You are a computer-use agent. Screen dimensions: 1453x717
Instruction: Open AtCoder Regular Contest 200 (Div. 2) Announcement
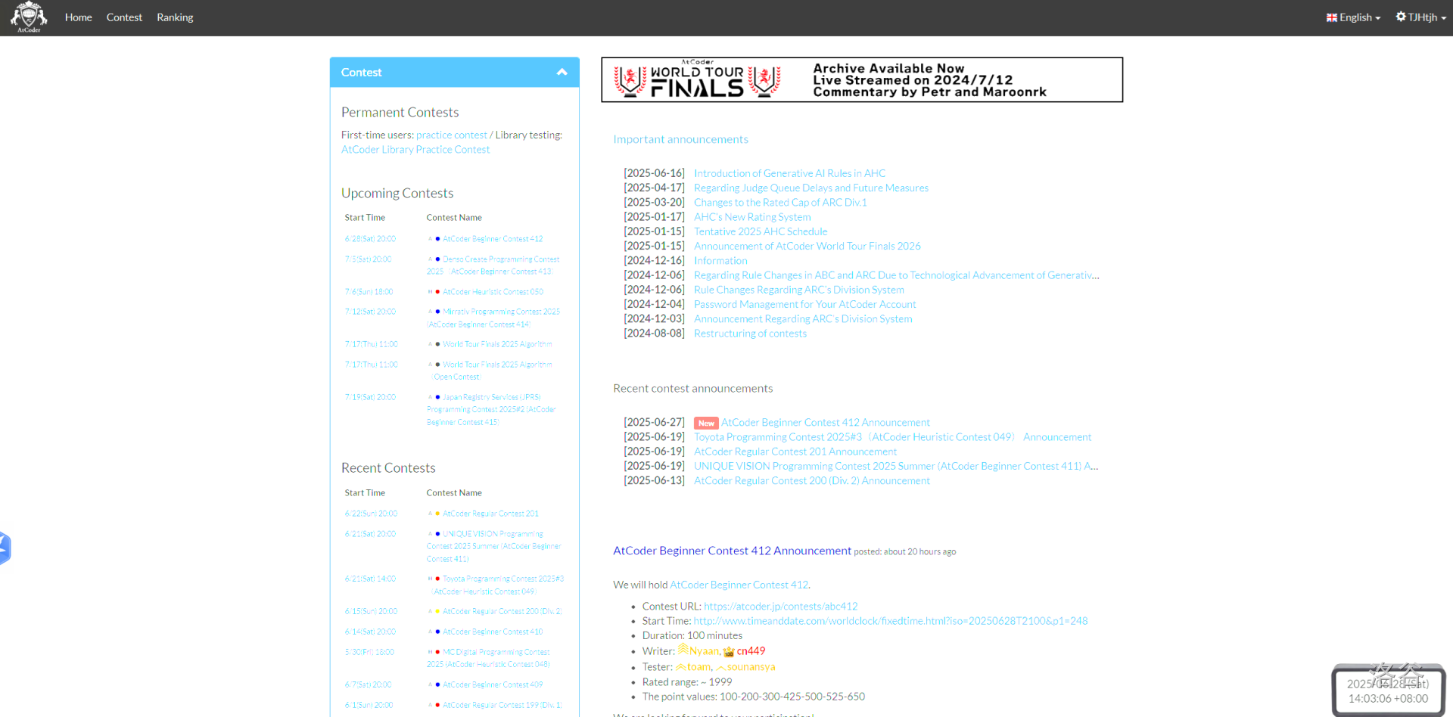(811, 480)
